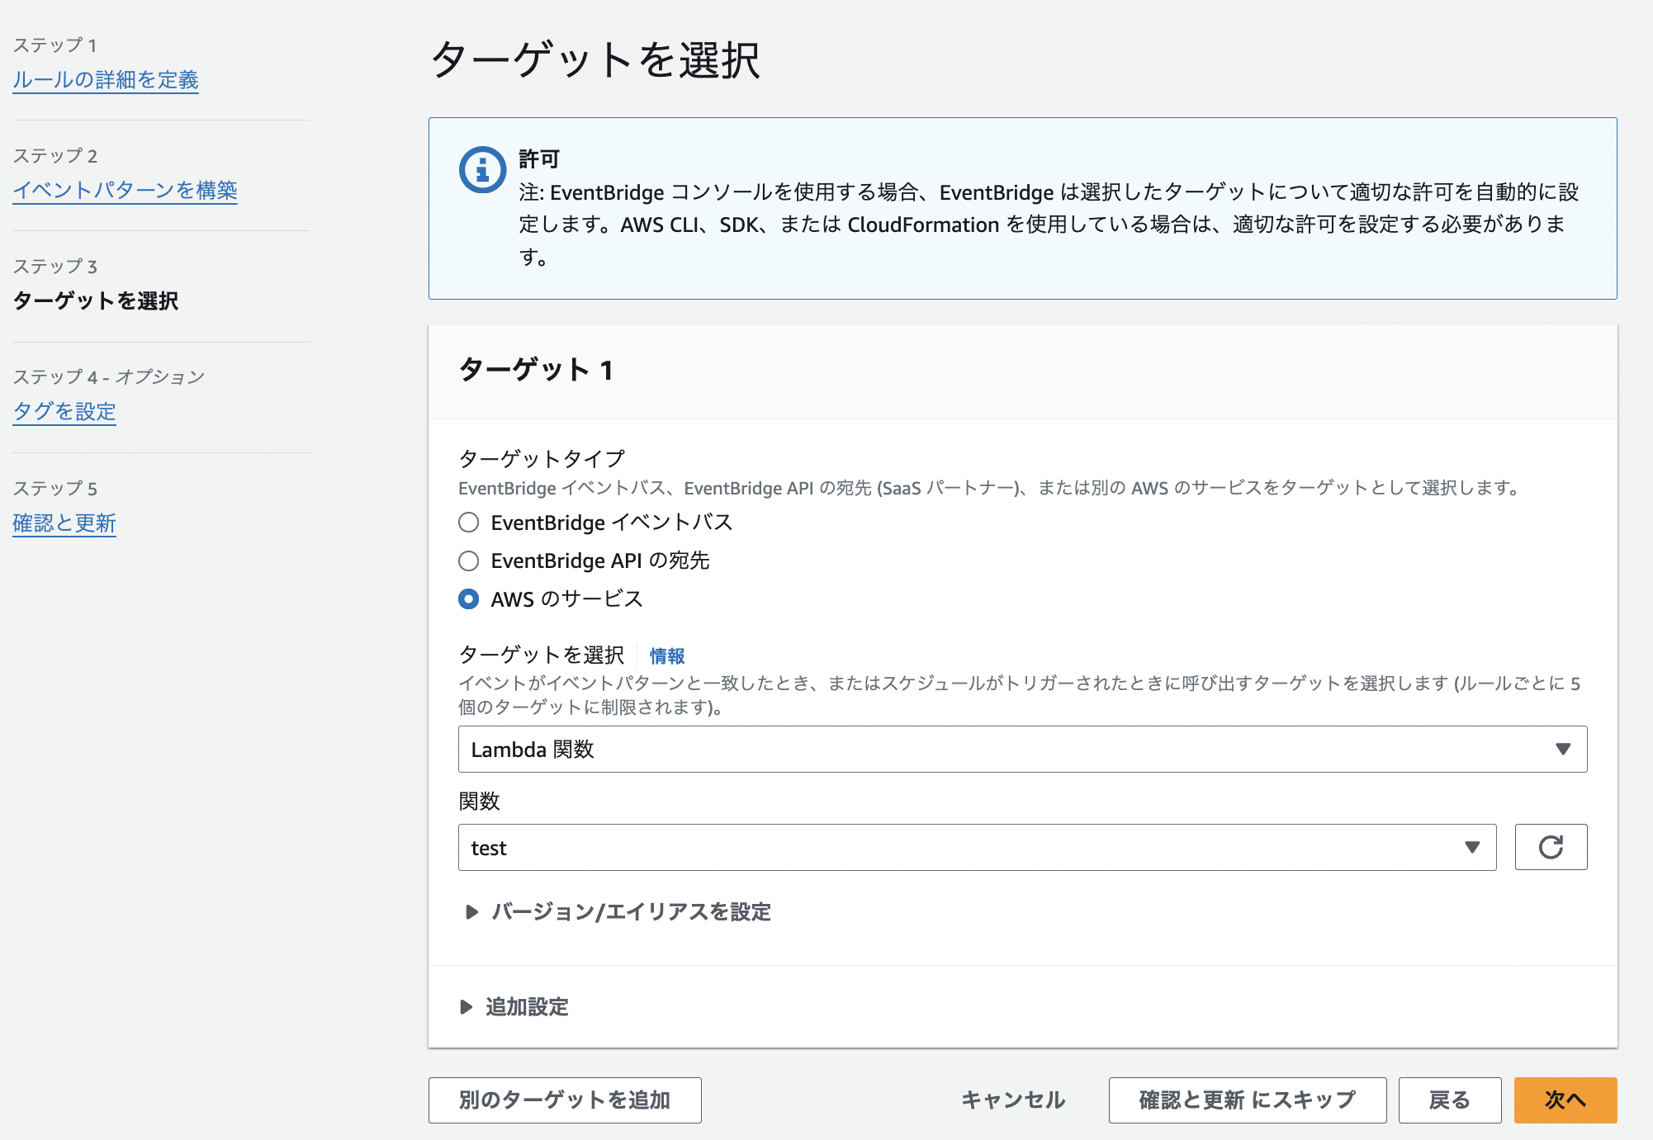Go to 確認と更新 step link
1653x1140 pixels.
[64, 523]
